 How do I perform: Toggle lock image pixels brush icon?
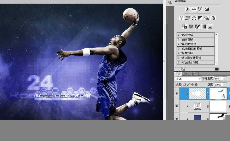[x=188, y=84]
